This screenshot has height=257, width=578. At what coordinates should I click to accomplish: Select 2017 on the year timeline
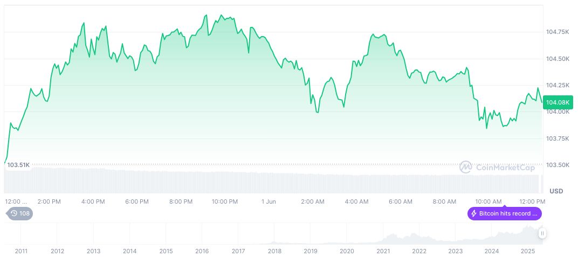tap(238, 251)
